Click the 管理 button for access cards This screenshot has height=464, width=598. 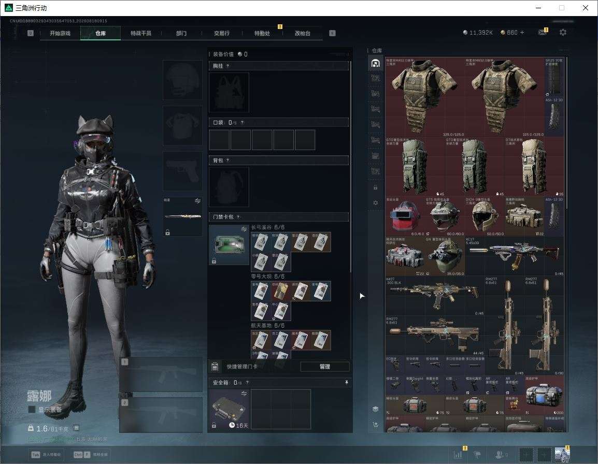point(324,367)
